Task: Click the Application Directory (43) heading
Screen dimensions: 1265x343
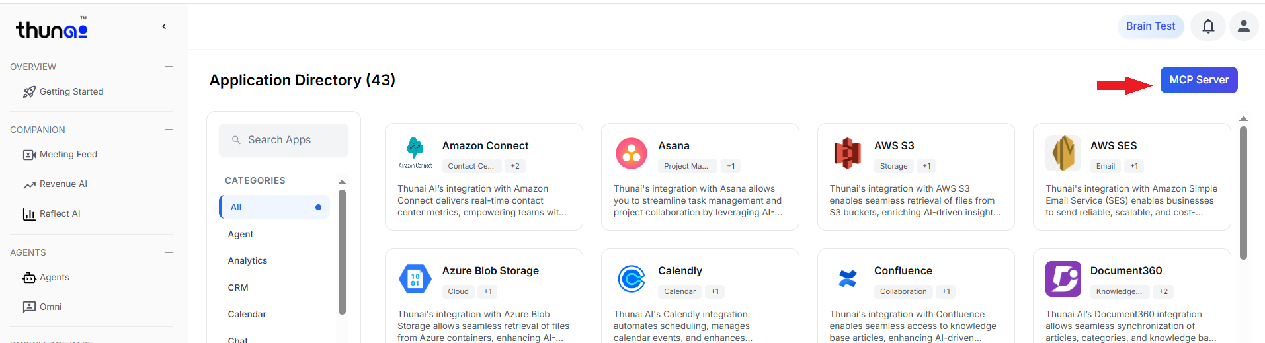Action: (x=302, y=80)
